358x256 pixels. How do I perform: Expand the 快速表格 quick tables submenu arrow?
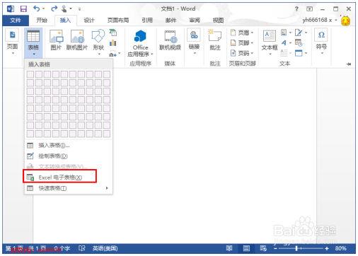107,188
